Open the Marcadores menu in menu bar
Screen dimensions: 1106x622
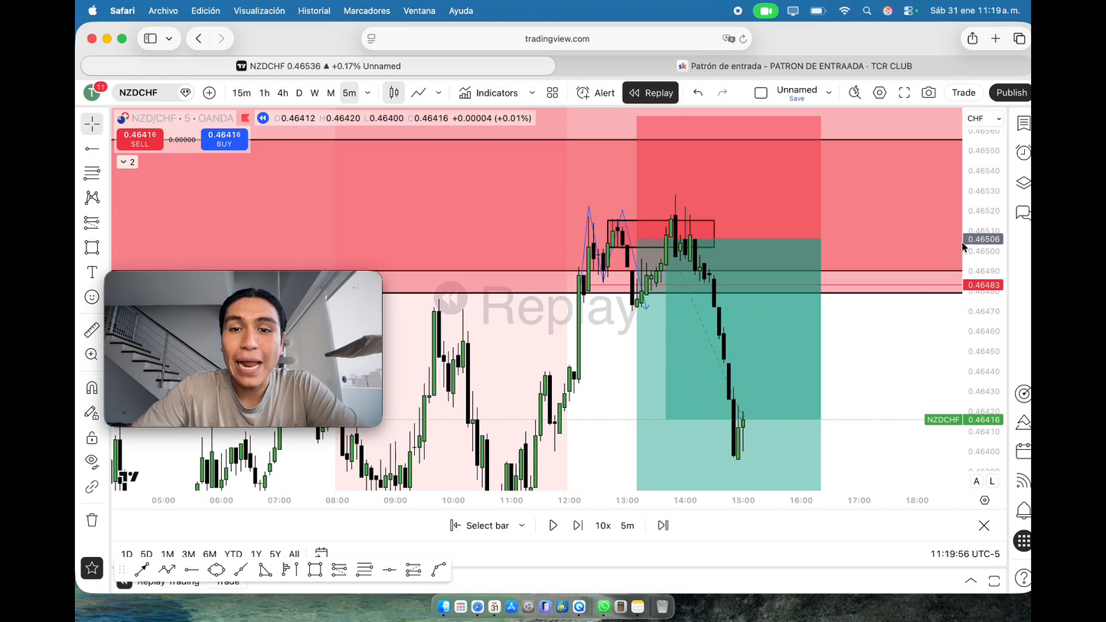367,11
